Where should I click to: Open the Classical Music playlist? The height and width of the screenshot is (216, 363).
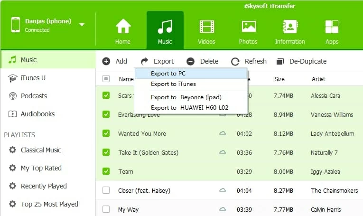pyautogui.click(x=41, y=150)
